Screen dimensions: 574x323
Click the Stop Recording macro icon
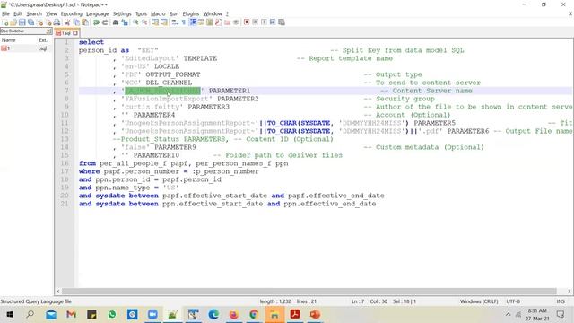click(255, 22)
